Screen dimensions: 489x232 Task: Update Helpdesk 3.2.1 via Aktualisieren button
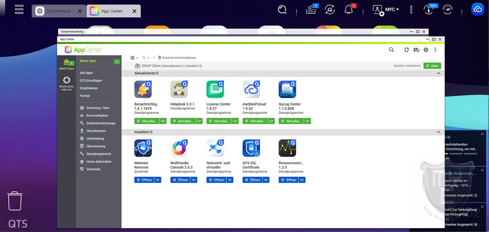coord(183,121)
